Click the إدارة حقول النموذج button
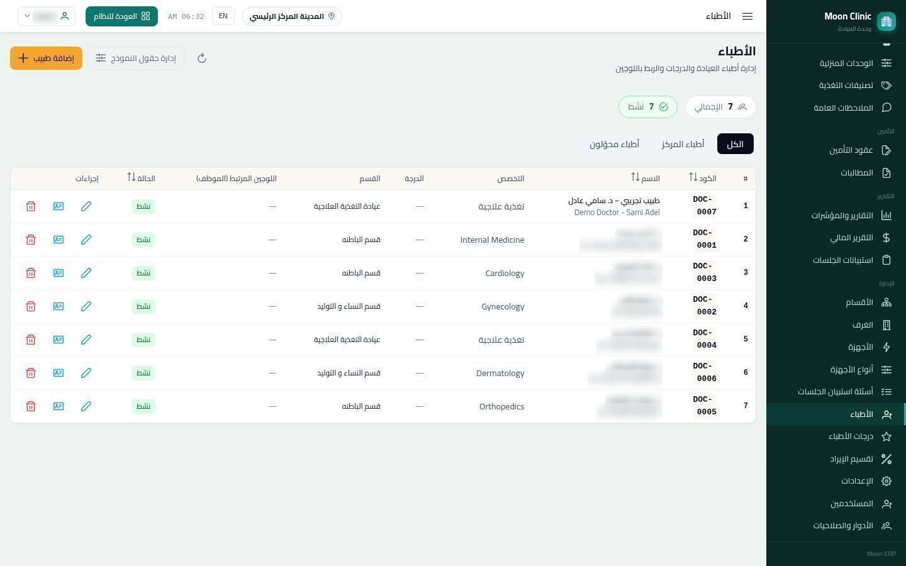 (x=136, y=58)
